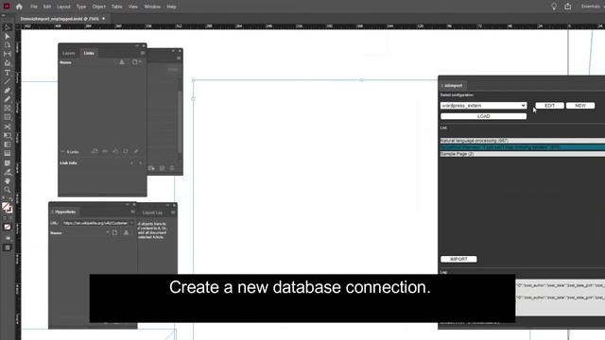
Task: Select the Content Collector tool
Action: (7, 63)
